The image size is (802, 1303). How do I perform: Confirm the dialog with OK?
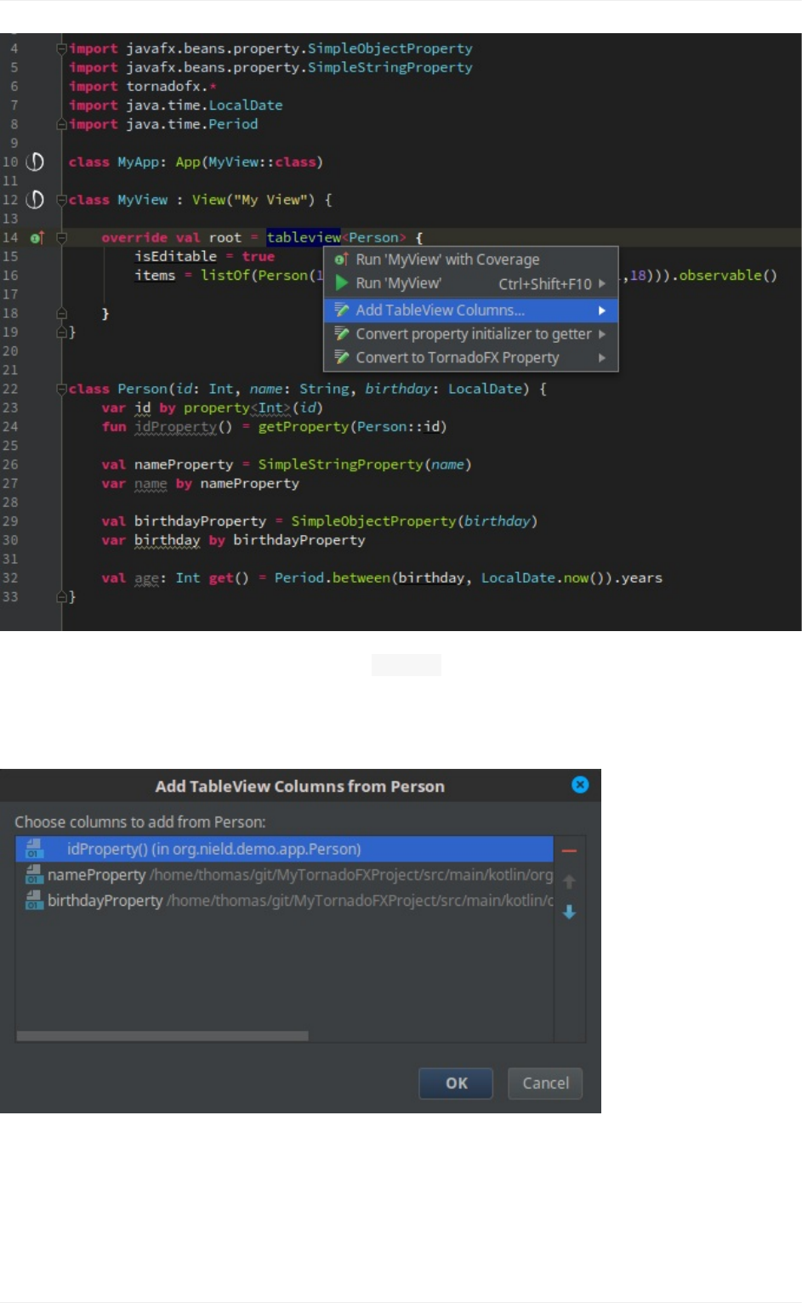coord(456,1084)
